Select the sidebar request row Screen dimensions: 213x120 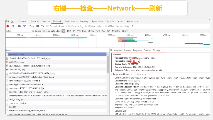[x=56, y=107]
